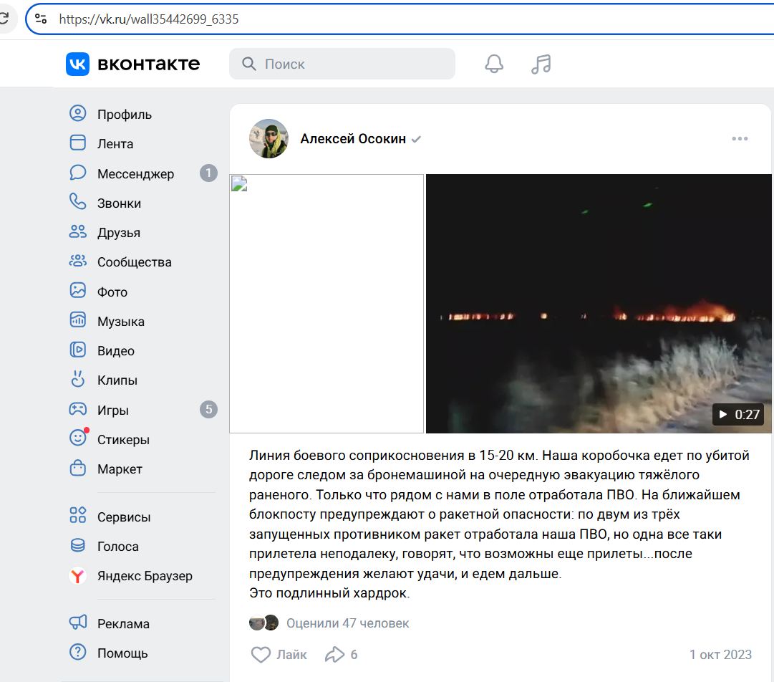The image size is (774, 682).
Task: Click the likers' avatars beside Оценили
Action: coord(263,623)
